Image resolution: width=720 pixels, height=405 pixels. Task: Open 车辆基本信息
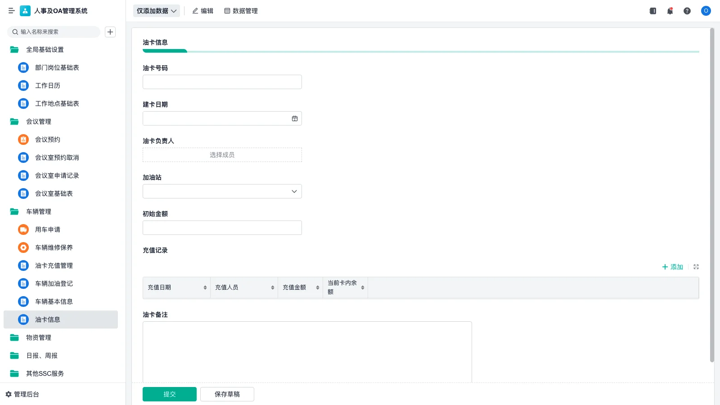[61, 301]
